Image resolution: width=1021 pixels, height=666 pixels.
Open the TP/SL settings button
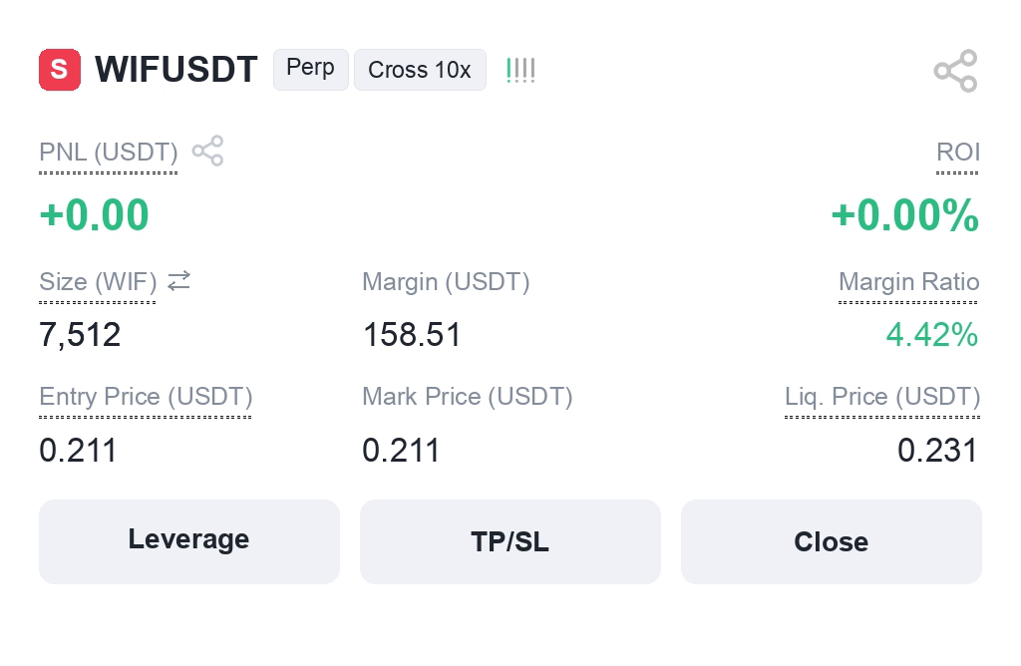510,541
